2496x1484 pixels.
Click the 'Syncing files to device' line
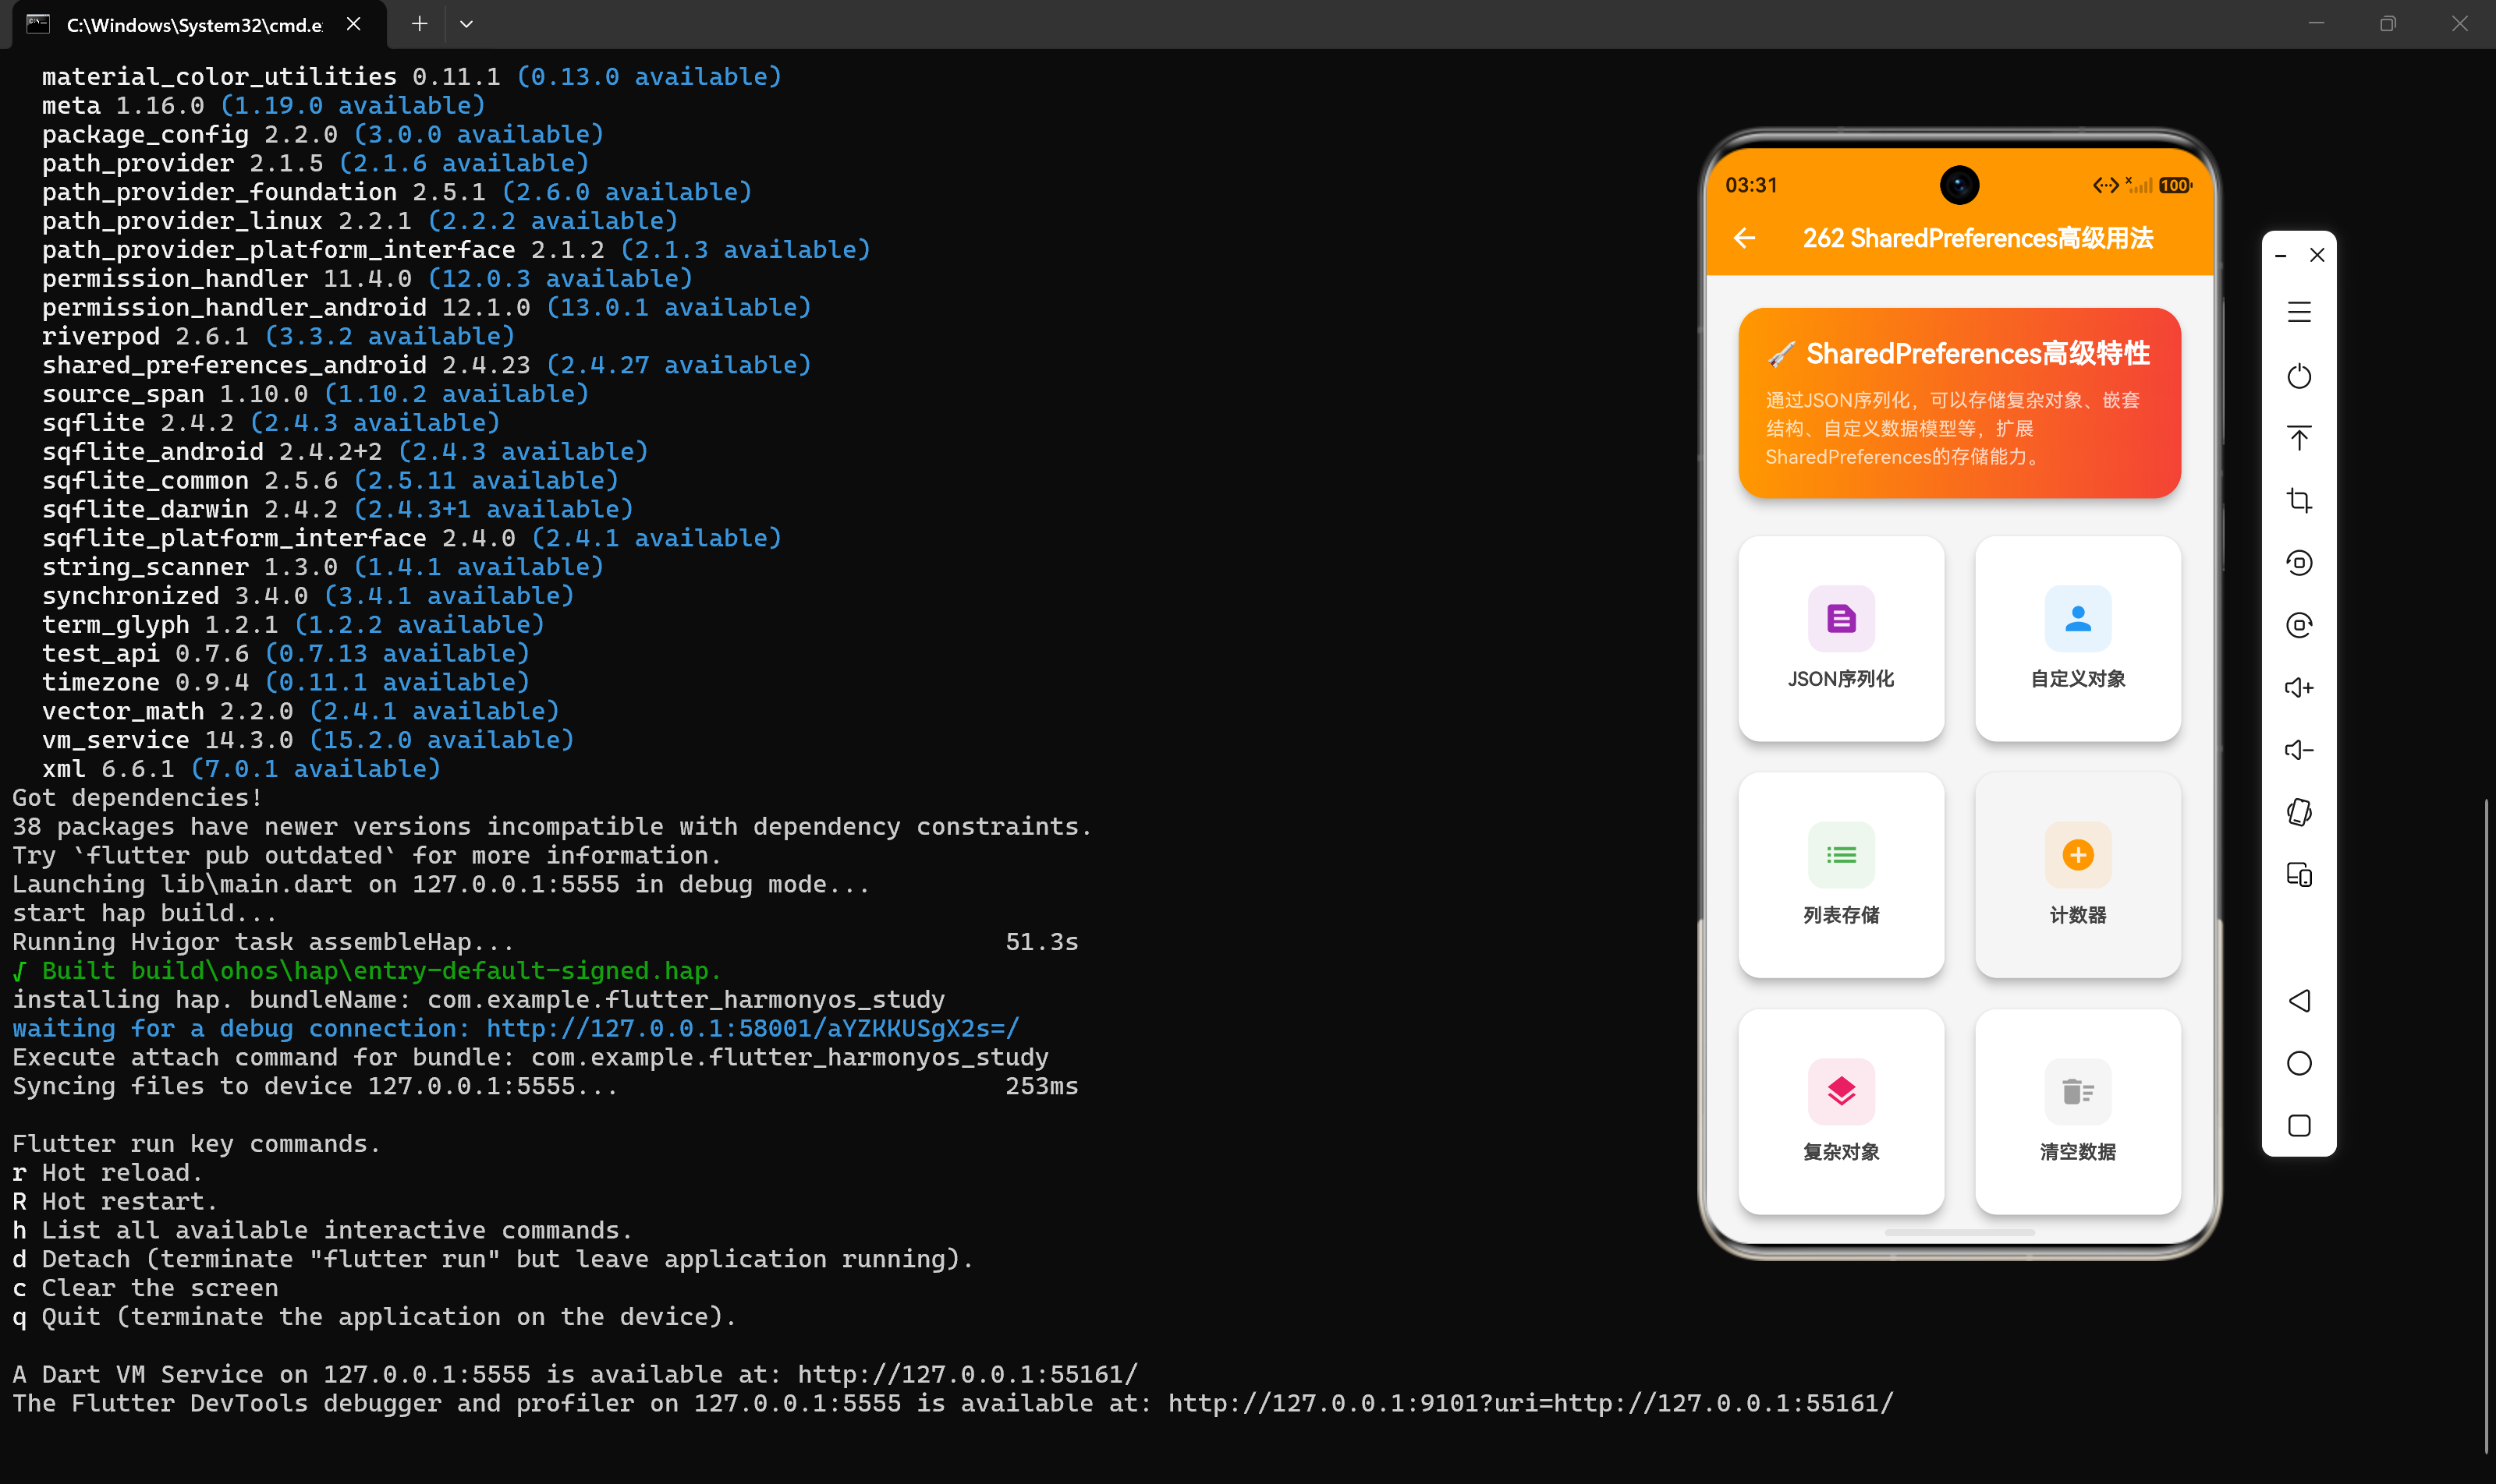click(545, 1086)
